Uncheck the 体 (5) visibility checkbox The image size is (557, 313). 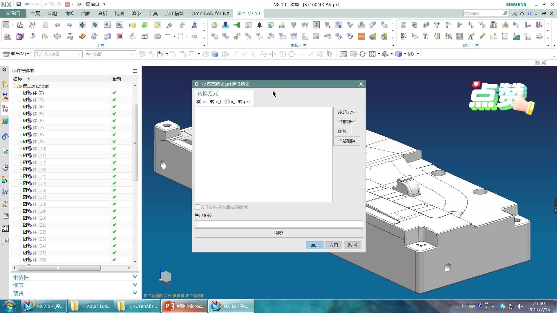coord(25,114)
